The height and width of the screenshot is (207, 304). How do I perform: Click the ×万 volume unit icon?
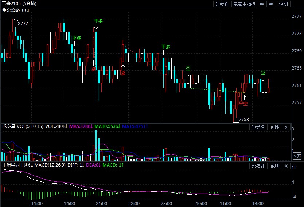pos(297,156)
